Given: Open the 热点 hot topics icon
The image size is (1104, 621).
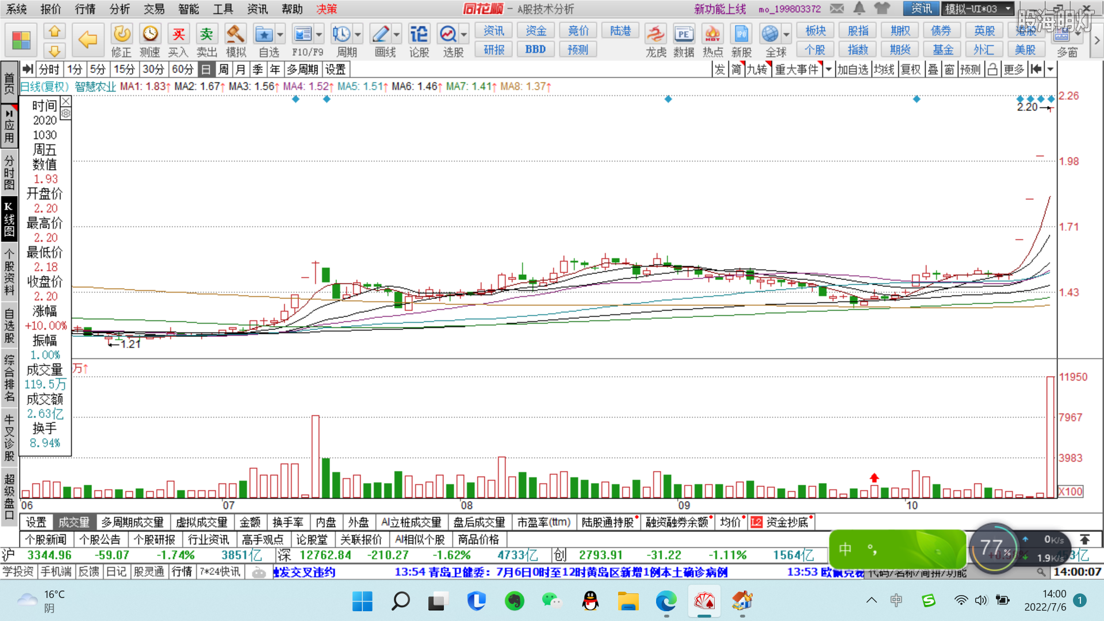Looking at the screenshot, I should pos(712,40).
